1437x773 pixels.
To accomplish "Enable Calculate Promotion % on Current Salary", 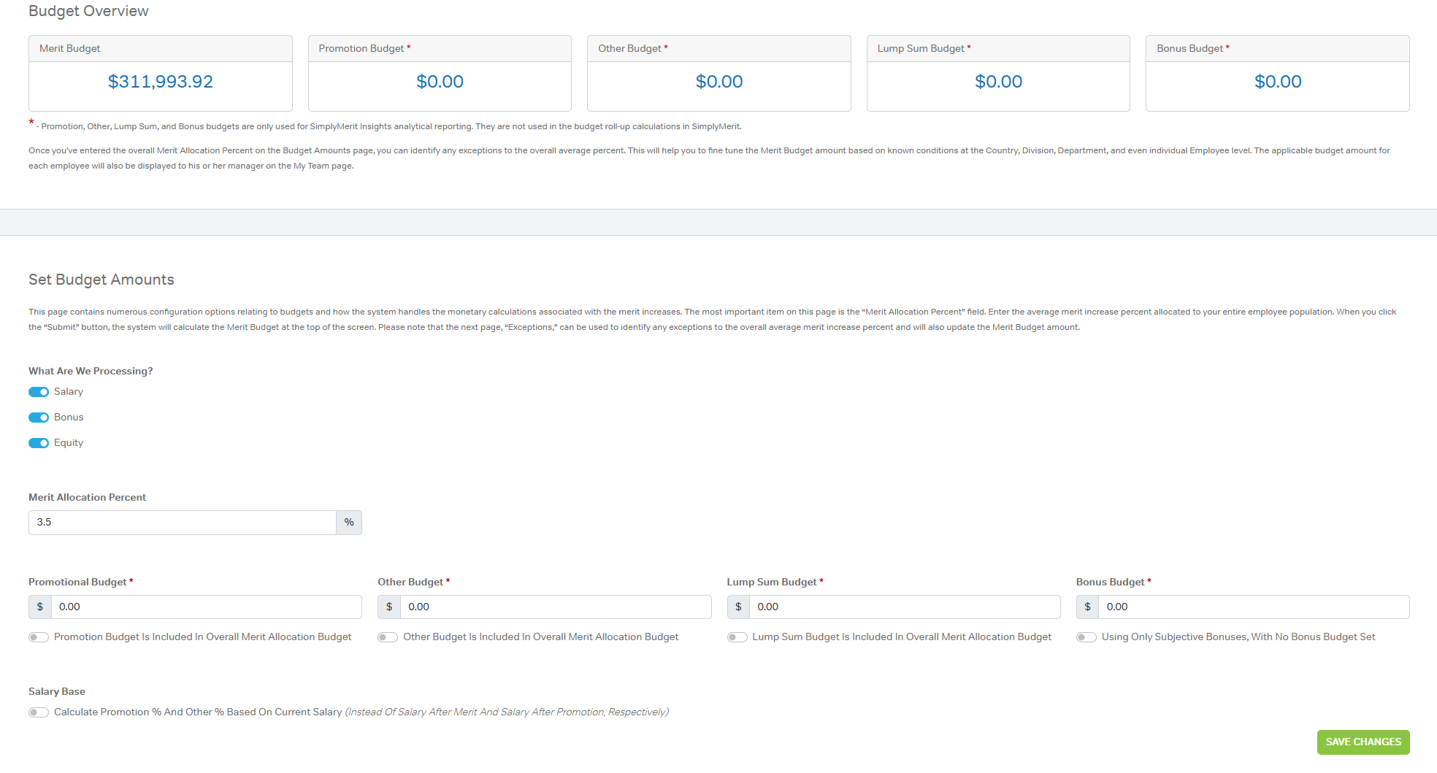I will coord(39,712).
